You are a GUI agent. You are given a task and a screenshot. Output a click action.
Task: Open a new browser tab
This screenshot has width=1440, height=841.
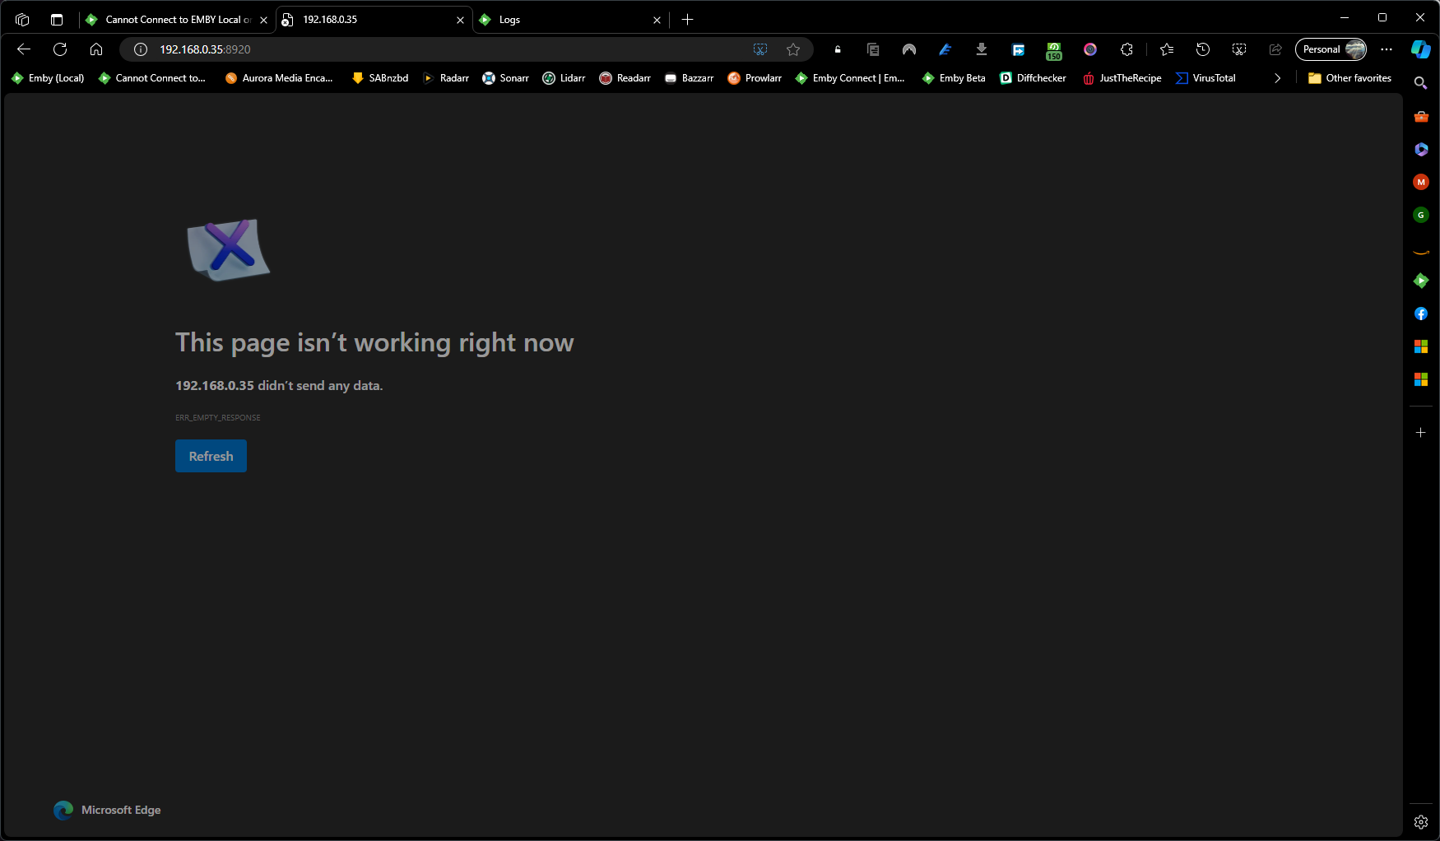(688, 20)
